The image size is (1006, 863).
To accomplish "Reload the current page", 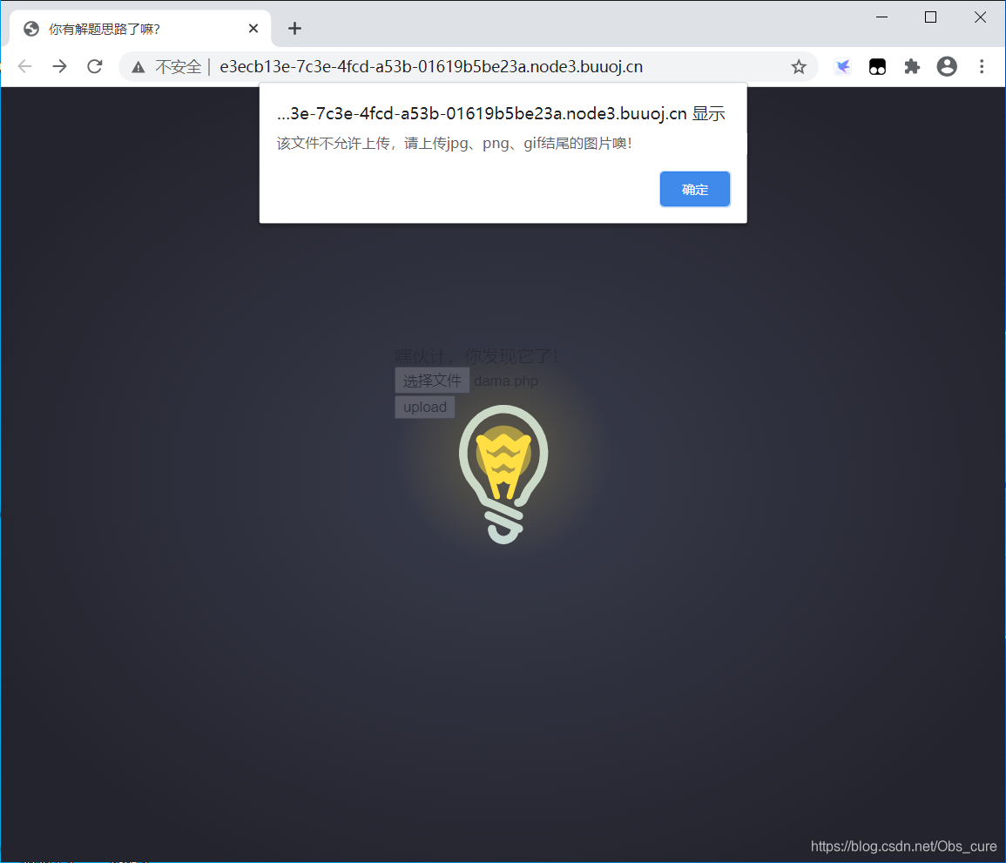I will point(95,67).
